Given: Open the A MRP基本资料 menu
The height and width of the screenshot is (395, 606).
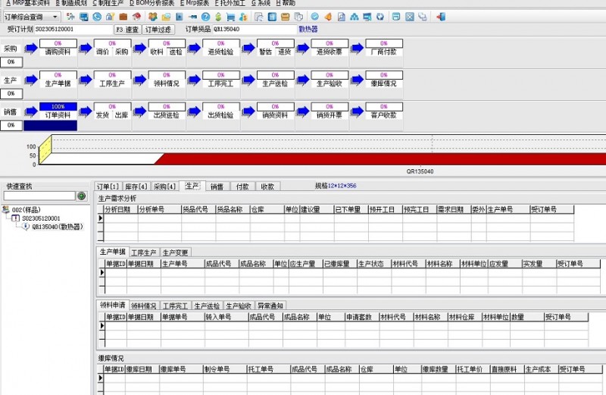Looking at the screenshot, I should pyautogui.click(x=28, y=3).
